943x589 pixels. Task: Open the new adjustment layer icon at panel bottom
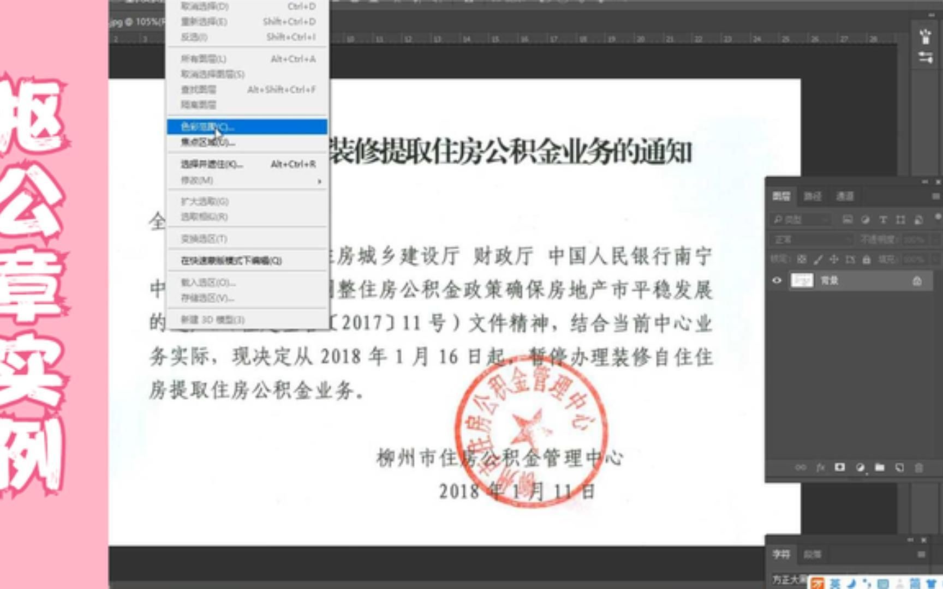[x=860, y=467]
